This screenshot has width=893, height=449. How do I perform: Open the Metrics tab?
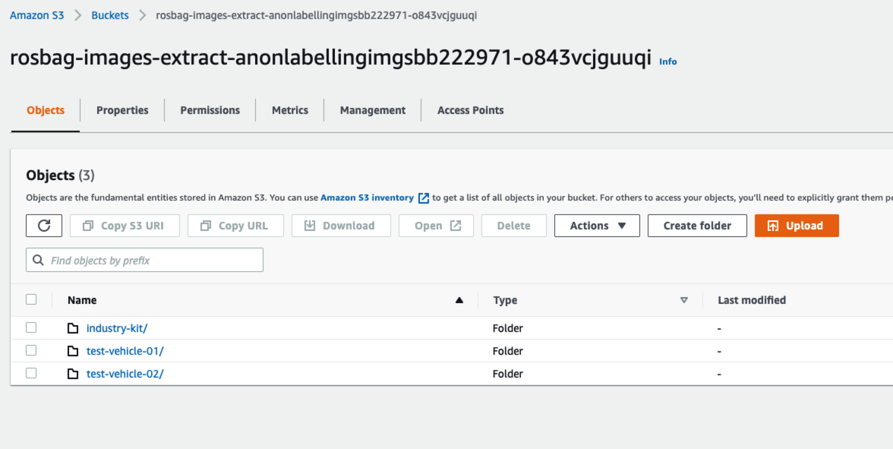pyautogui.click(x=290, y=110)
